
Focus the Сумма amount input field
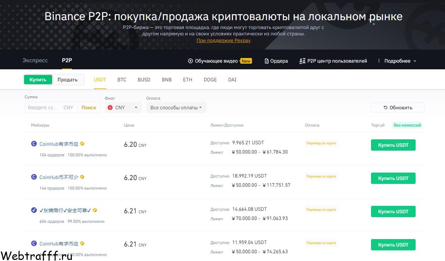point(43,108)
